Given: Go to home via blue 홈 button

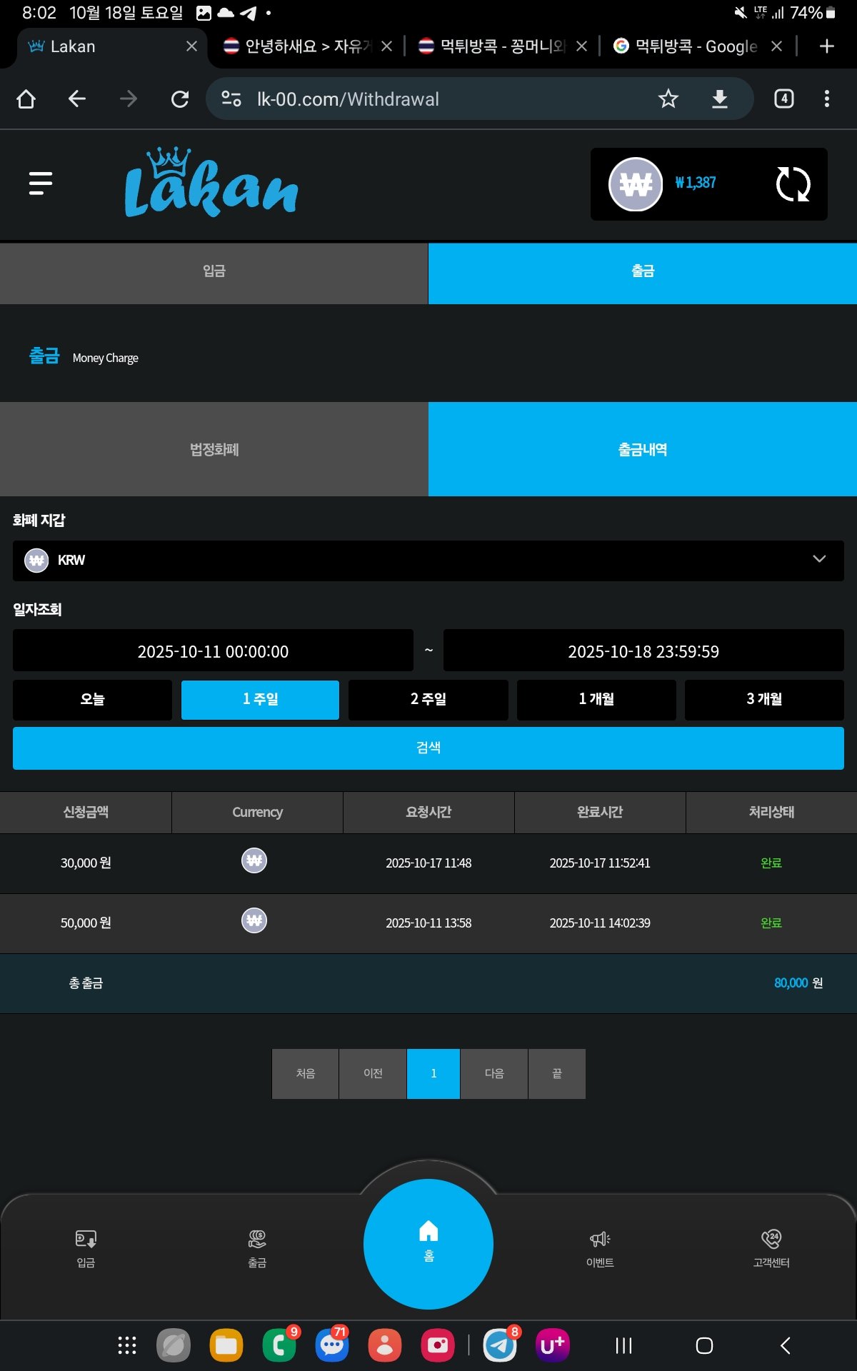Looking at the screenshot, I should coord(428,1243).
